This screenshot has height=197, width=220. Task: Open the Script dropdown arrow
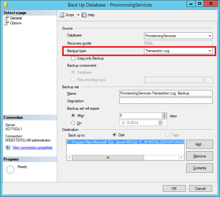78,15
